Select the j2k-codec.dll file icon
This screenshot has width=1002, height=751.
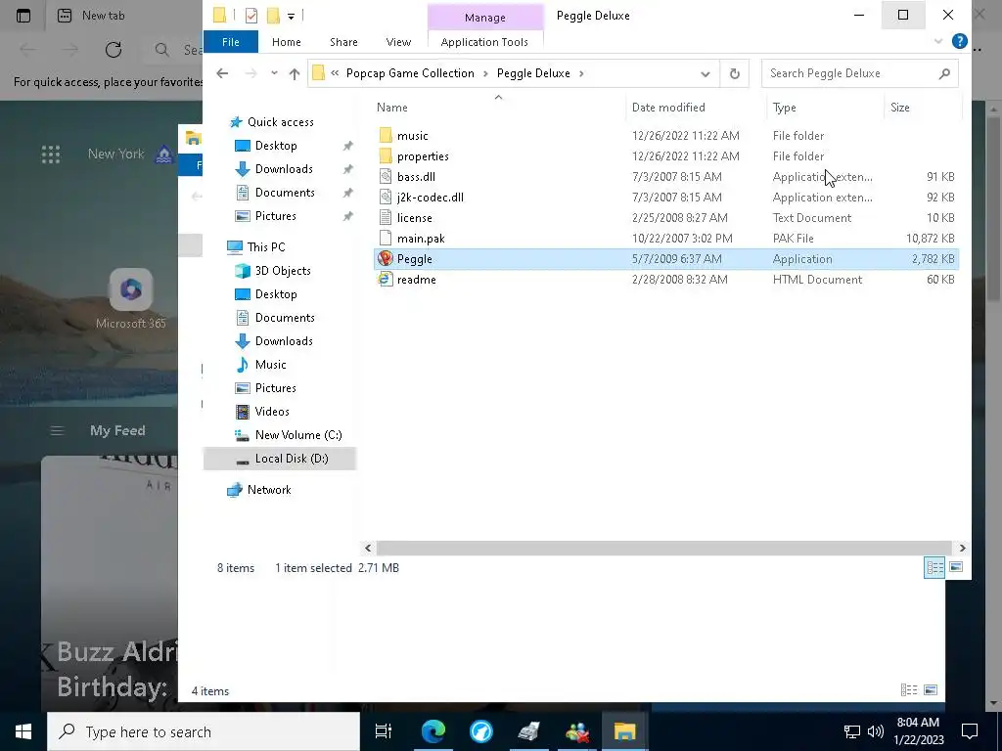386,197
